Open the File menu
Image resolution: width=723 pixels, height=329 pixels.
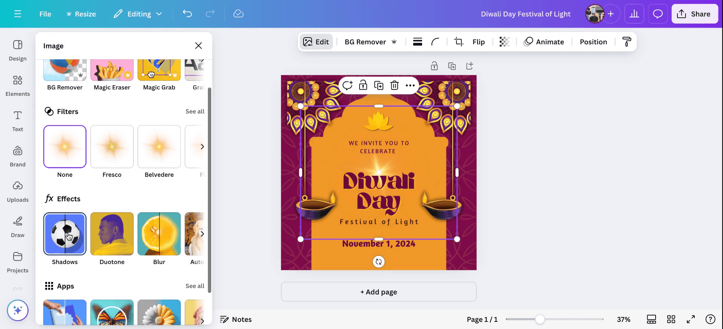pos(45,14)
